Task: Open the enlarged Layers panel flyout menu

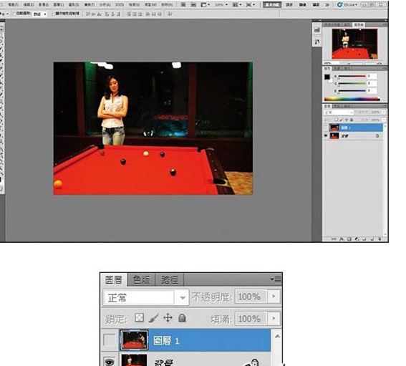Action: tap(276, 279)
